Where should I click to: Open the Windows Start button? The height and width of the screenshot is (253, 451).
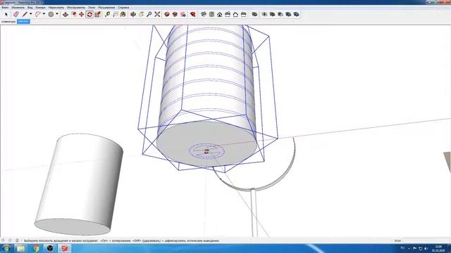coord(6,248)
